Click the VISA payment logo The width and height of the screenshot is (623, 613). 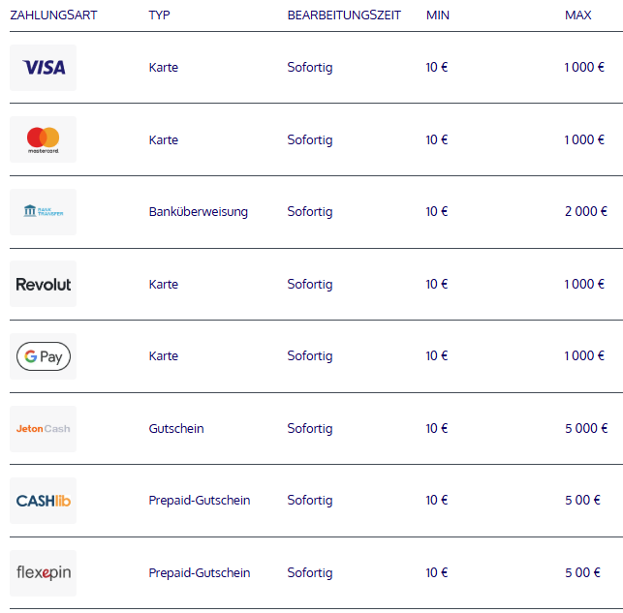[43, 68]
